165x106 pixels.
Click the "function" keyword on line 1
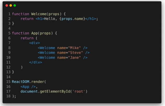click(x=20, y=14)
